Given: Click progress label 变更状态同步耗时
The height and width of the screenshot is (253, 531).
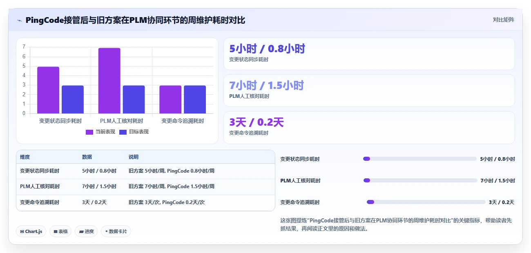Looking at the screenshot, I should click(x=300, y=159).
